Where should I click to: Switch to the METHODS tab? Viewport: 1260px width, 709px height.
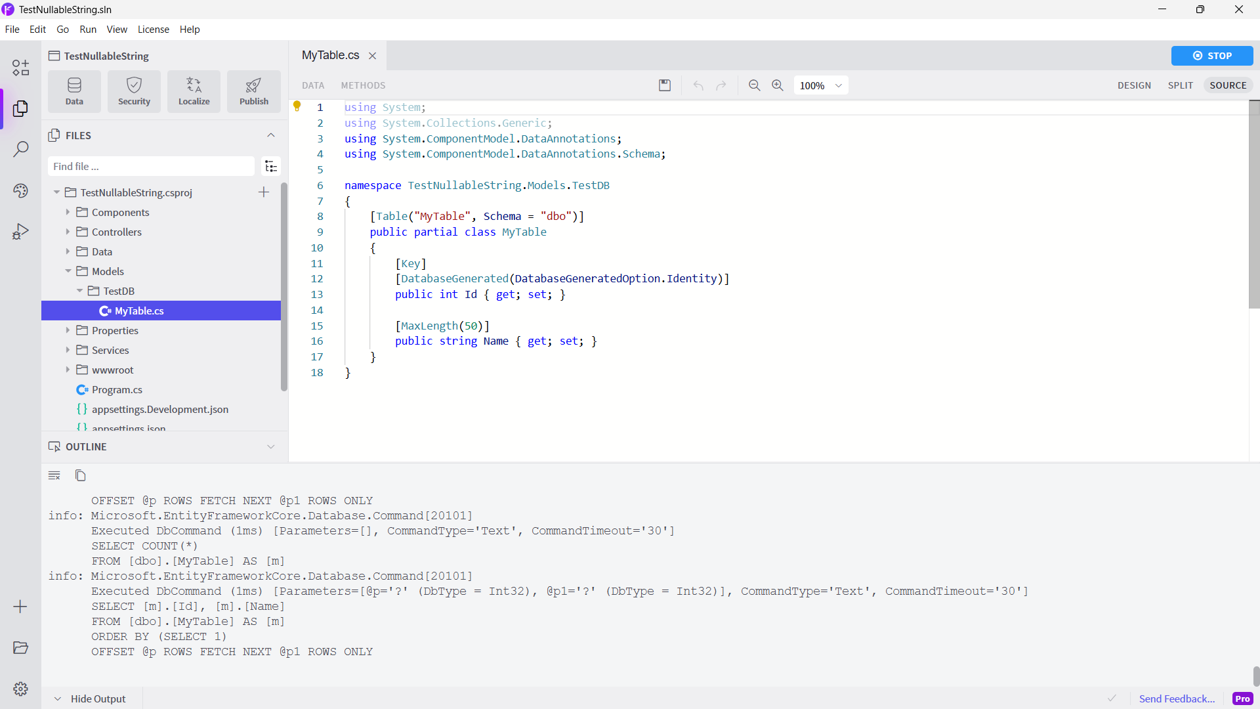[x=363, y=85]
